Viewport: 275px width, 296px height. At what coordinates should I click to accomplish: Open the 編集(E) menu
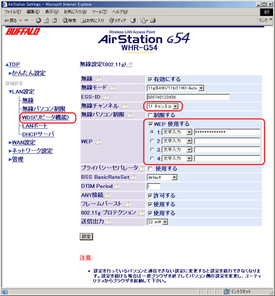33,12
